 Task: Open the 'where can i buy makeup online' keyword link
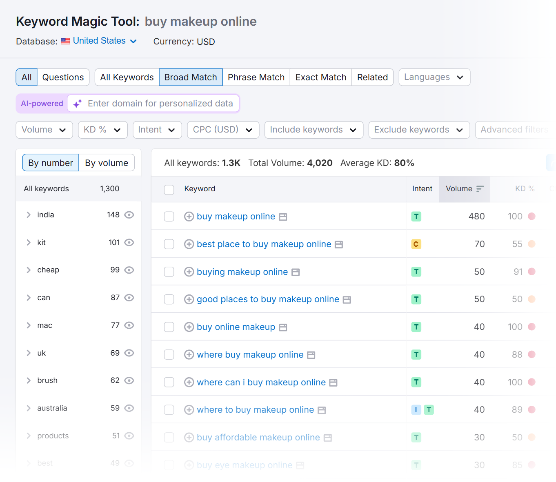point(261,383)
